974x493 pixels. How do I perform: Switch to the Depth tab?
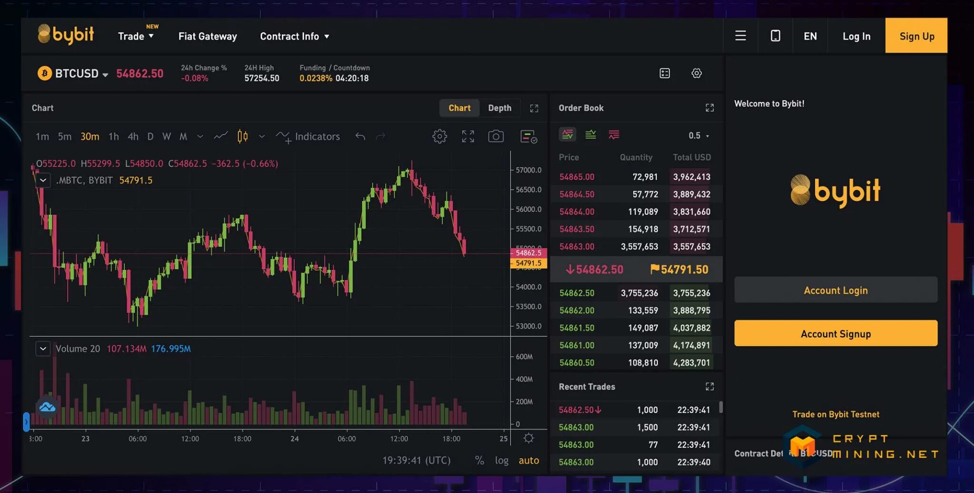(499, 108)
